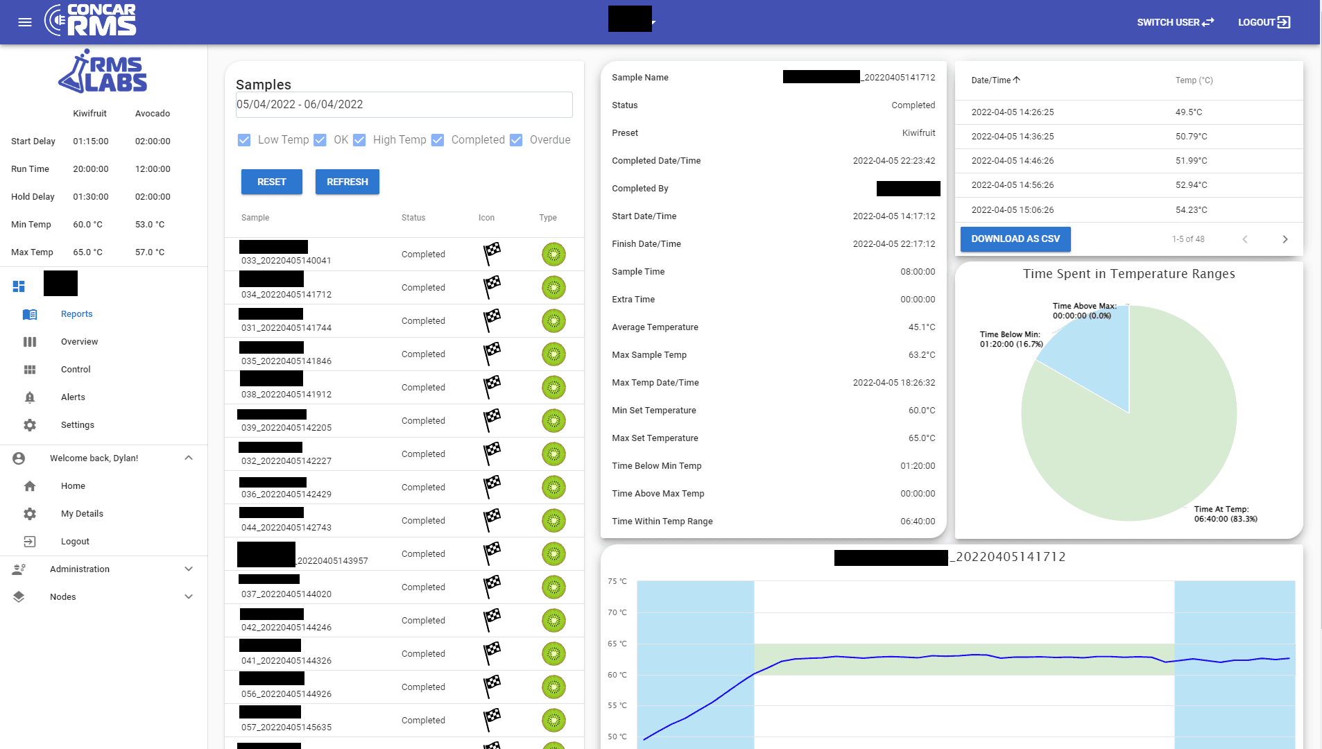Click kiwifruit type icon for sample 034_20220405141712
The width and height of the screenshot is (1322, 749).
[x=553, y=288]
